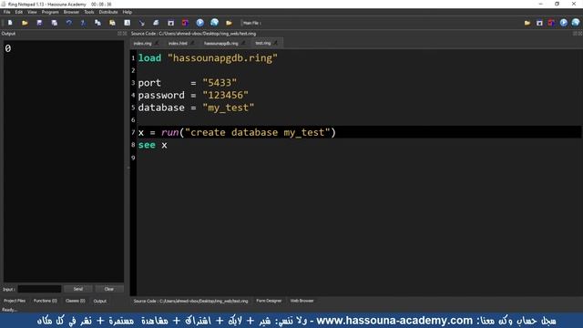Open the Classes tab at bottom
583x328 pixels.
[x=75, y=301]
